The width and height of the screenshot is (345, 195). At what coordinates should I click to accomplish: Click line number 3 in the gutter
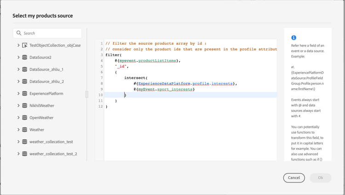pos(102,55)
